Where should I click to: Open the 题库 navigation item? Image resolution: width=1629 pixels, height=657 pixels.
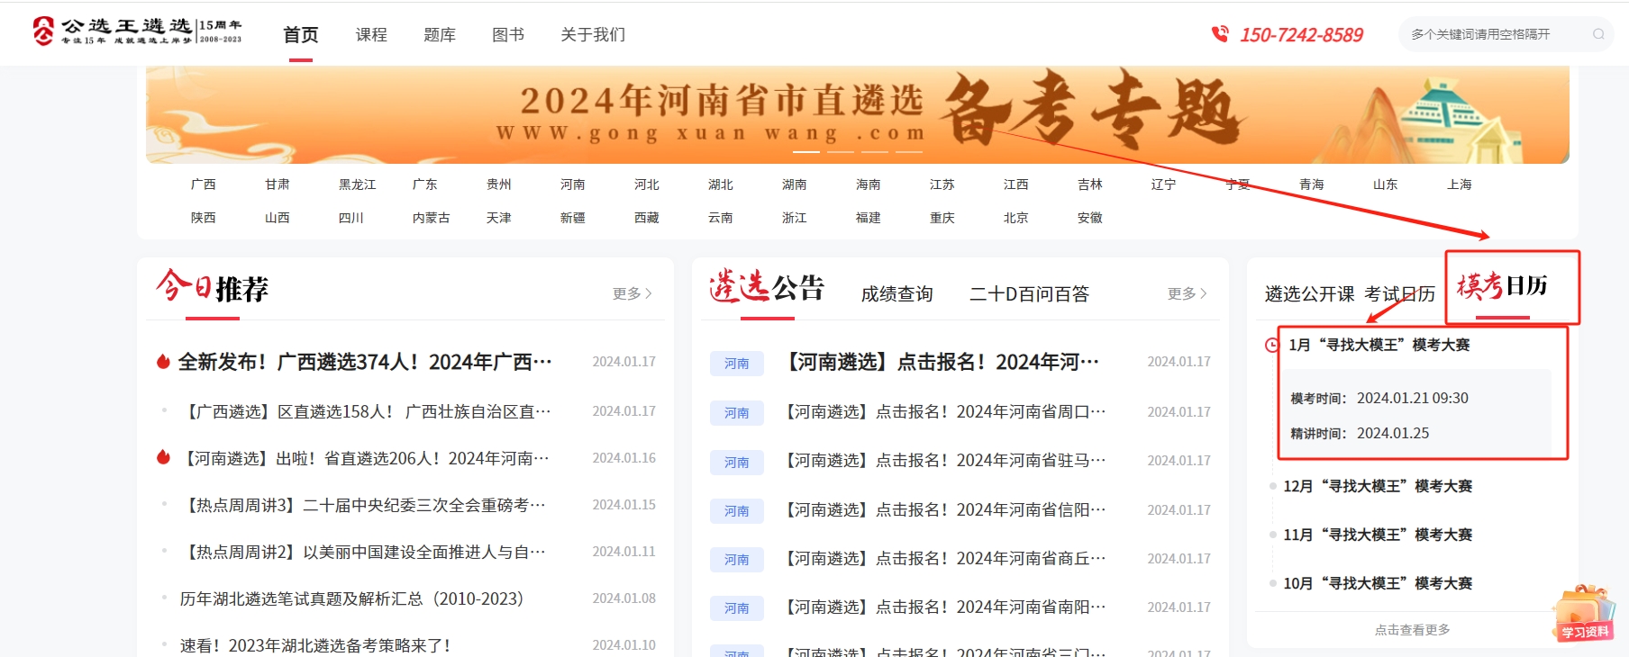click(440, 34)
